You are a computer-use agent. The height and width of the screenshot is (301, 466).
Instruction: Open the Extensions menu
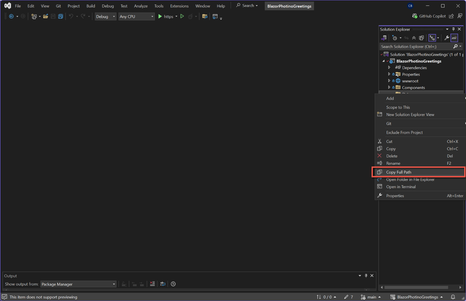click(179, 6)
